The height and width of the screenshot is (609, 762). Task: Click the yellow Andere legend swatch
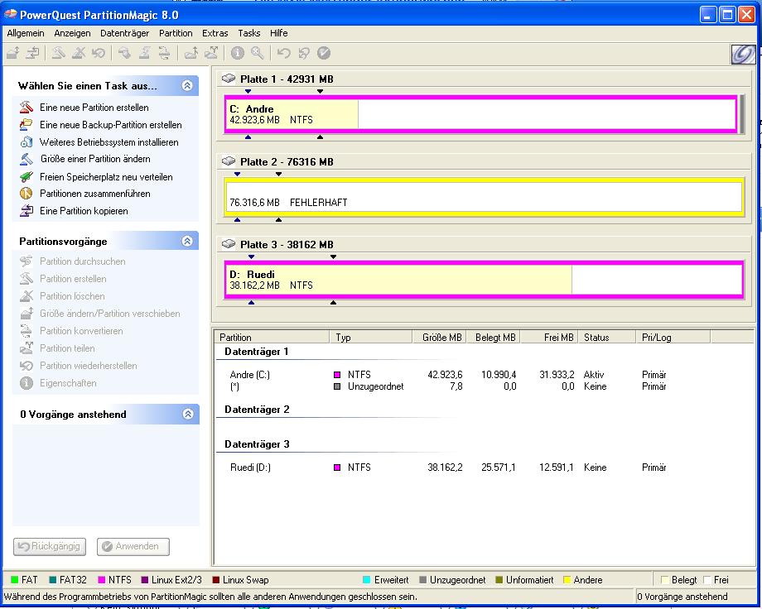pos(567,580)
